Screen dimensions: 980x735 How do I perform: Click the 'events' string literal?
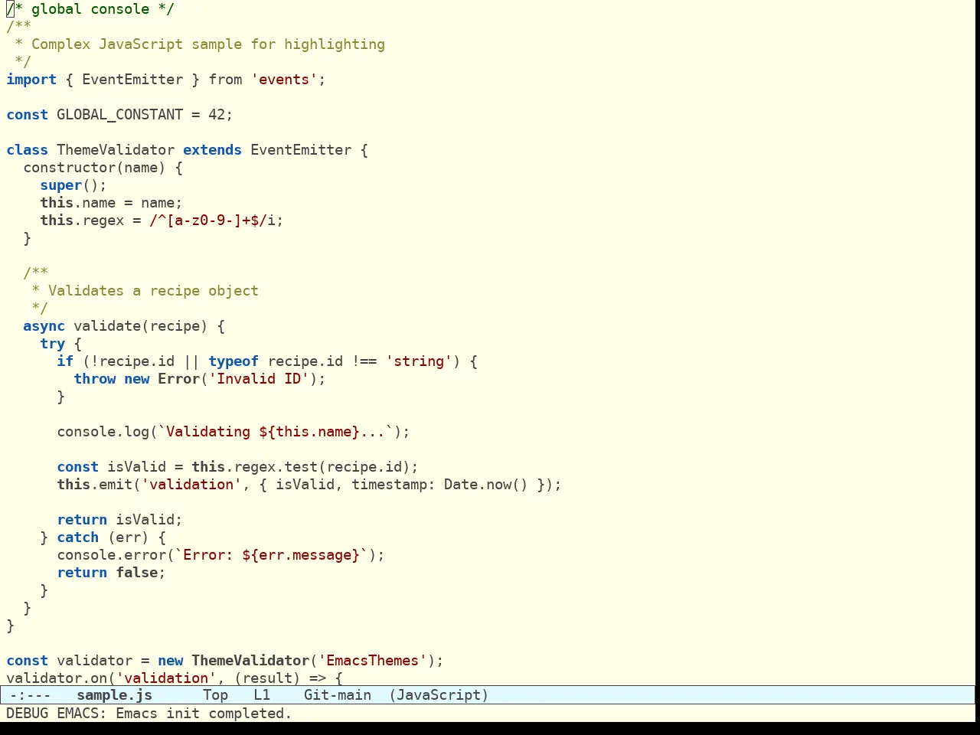coord(284,80)
